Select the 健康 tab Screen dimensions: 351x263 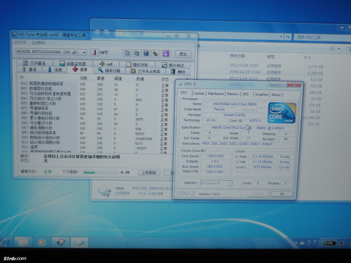click(80, 70)
